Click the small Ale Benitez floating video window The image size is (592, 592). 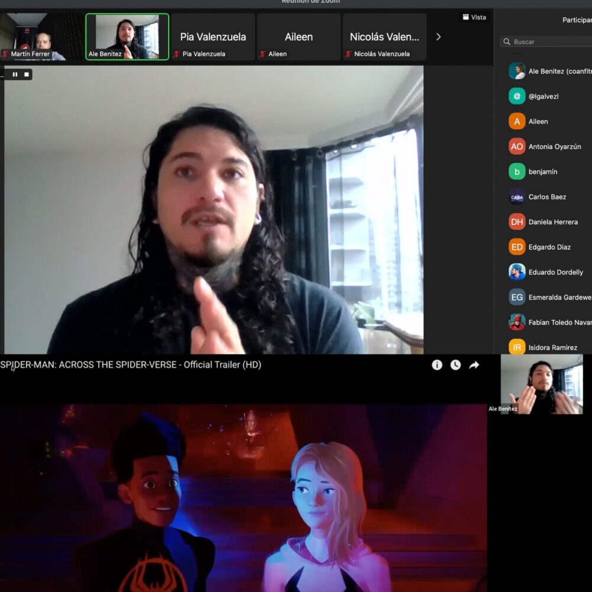tap(542, 384)
